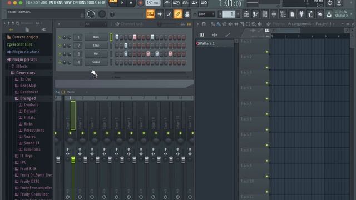Open the FILE menu
The height and width of the screenshot is (200, 356).
tap(29, 2)
